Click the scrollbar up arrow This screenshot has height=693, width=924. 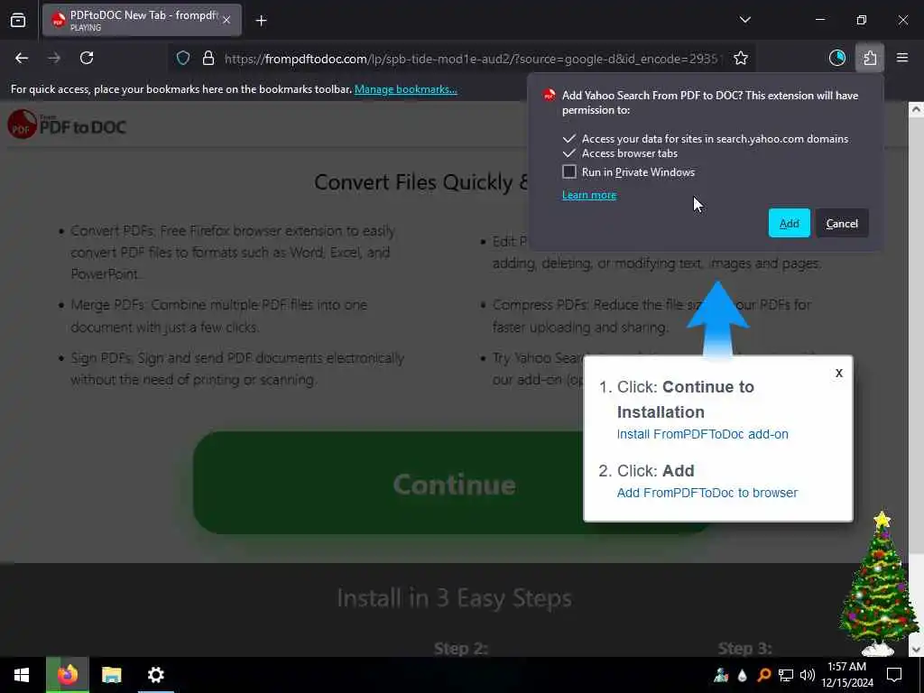(x=916, y=109)
